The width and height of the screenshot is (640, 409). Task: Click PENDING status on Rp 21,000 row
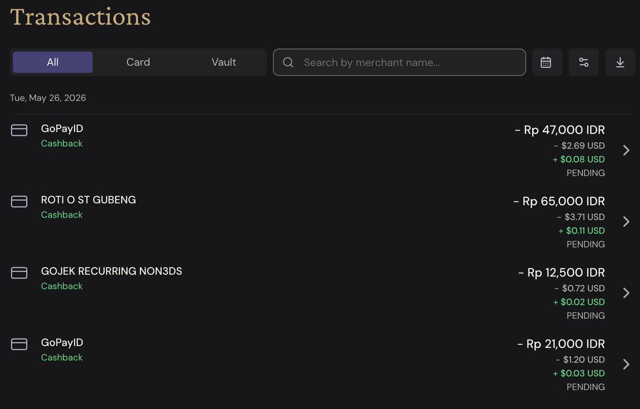(x=586, y=387)
